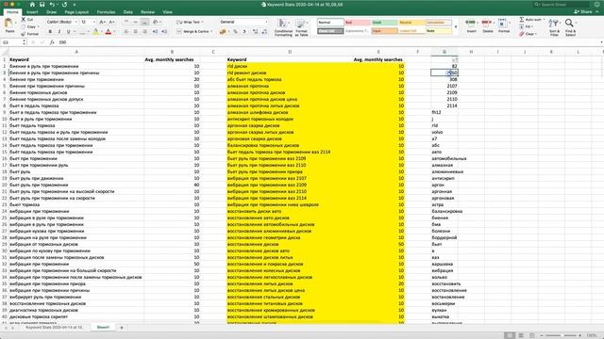Open Conditional Formatting
Viewport: 604px width, 339px height.
coord(283,27)
